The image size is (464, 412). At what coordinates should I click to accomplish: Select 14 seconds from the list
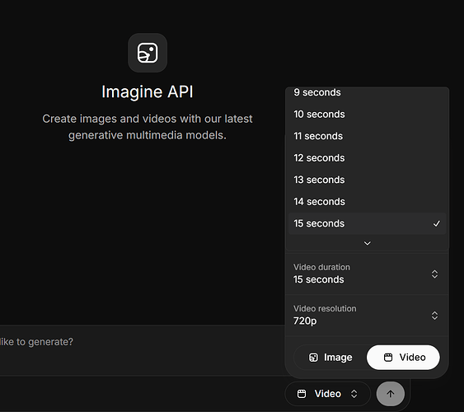click(x=367, y=202)
